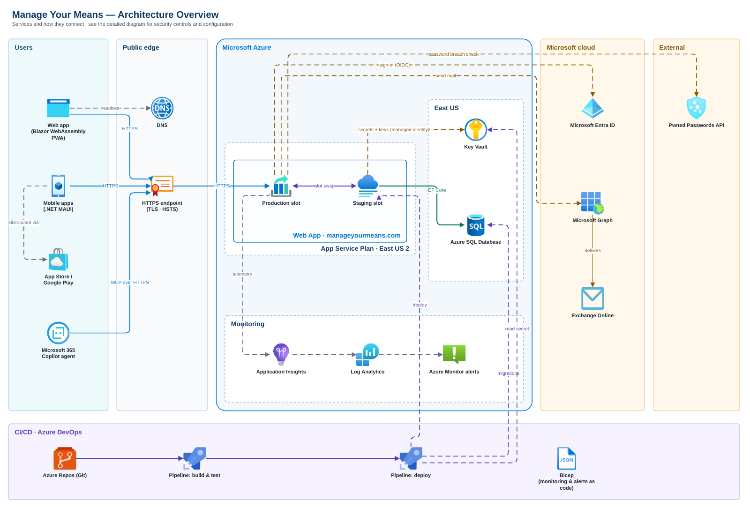Click the 'deploy' connector label
Viewport: 750px width, 507px height.
[420, 305]
